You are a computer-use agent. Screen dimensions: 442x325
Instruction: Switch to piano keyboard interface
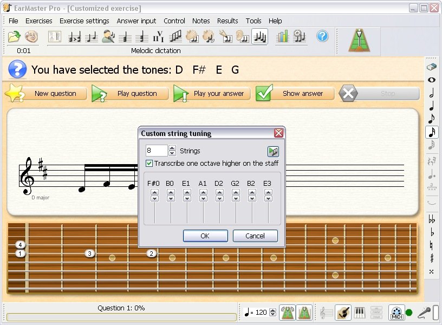point(360,313)
